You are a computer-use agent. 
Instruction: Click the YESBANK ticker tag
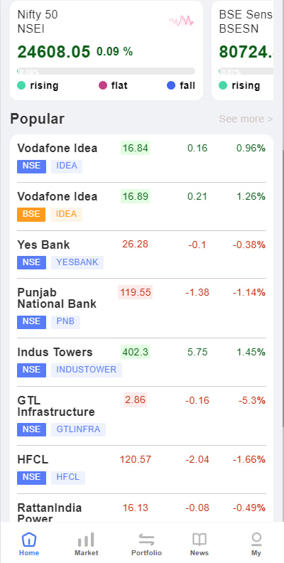77,262
